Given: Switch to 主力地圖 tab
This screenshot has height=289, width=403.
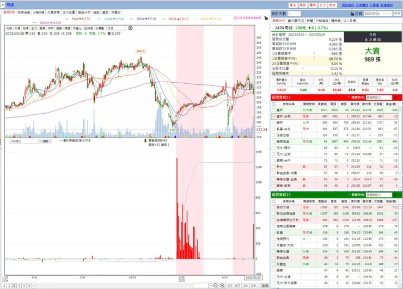Looking at the screenshot, I should point(69,13).
